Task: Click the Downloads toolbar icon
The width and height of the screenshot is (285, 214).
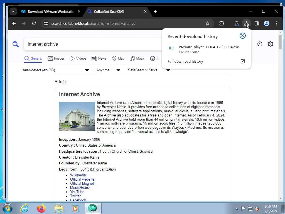Action: (247, 23)
